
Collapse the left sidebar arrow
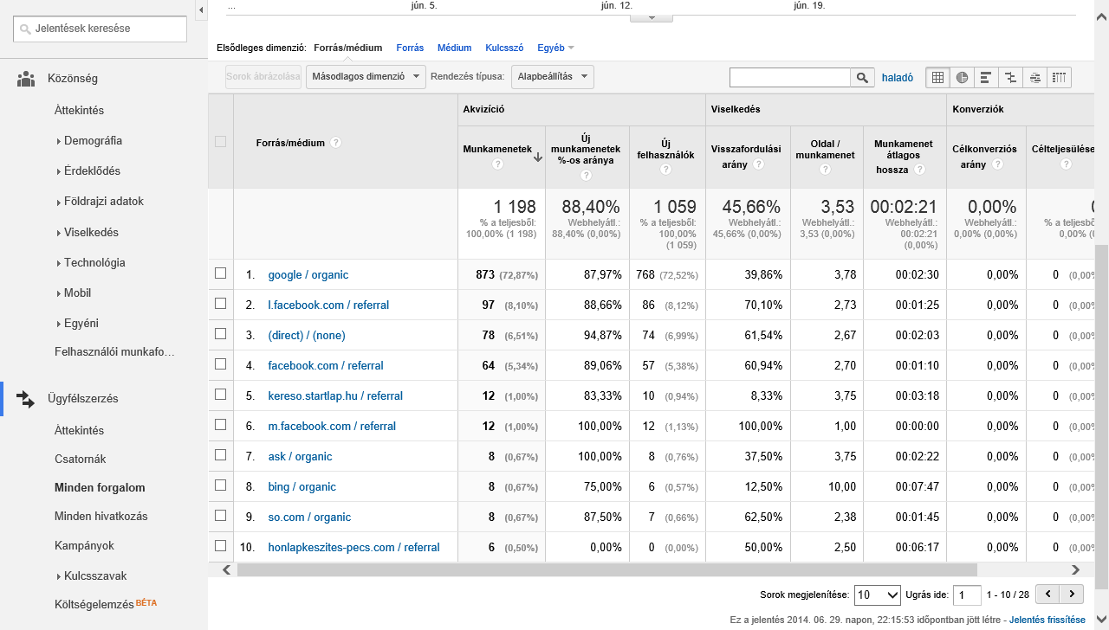coord(201,10)
